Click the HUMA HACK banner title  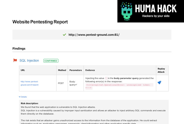[x=156, y=9]
